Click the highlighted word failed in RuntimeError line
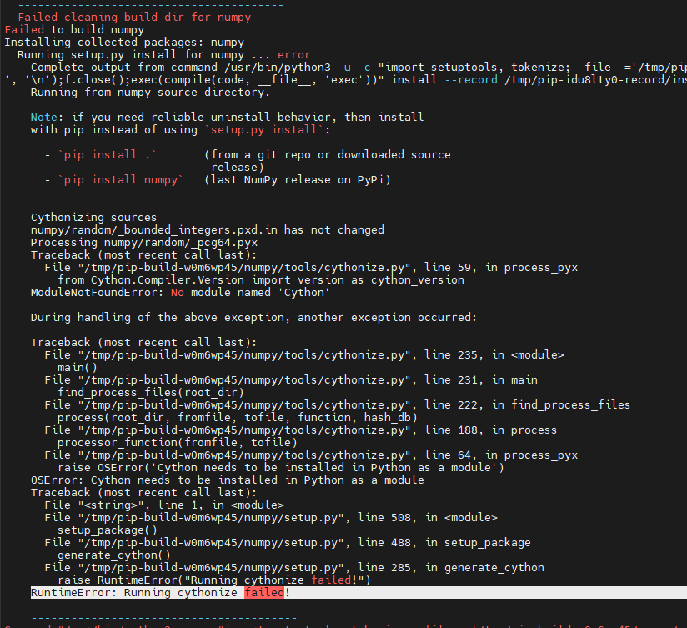The width and height of the screenshot is (687, 628). [263, 592]
